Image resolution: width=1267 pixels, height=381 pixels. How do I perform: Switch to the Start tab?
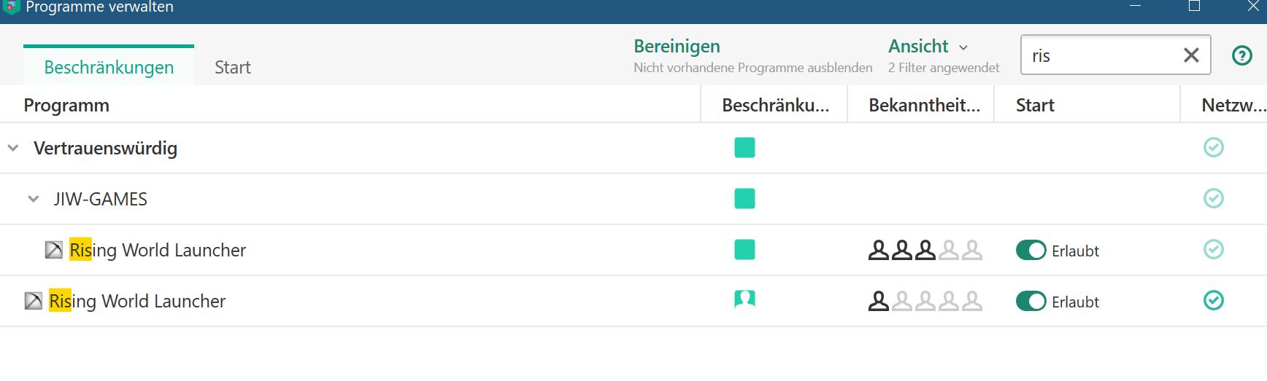[x=232, y=67]
